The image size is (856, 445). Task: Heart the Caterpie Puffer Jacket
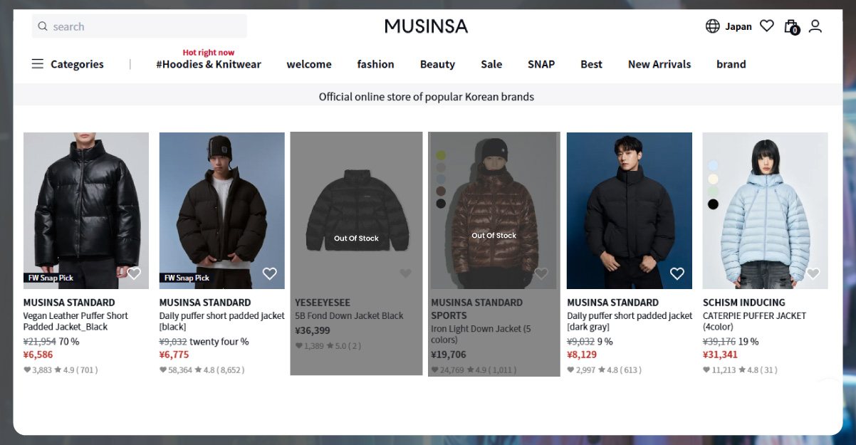tap(813, 273)
